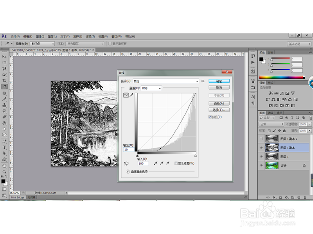
Task: Pick the white point eyedropper in Curves
Action: pyautogui.click(x=167, y=163)
